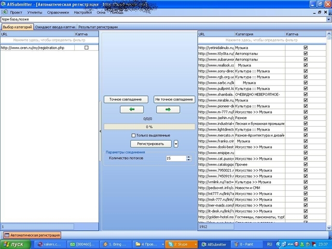Click the 'Точное совпадение' button
Screen dimensions: 332x249
[x=126, y=99]
